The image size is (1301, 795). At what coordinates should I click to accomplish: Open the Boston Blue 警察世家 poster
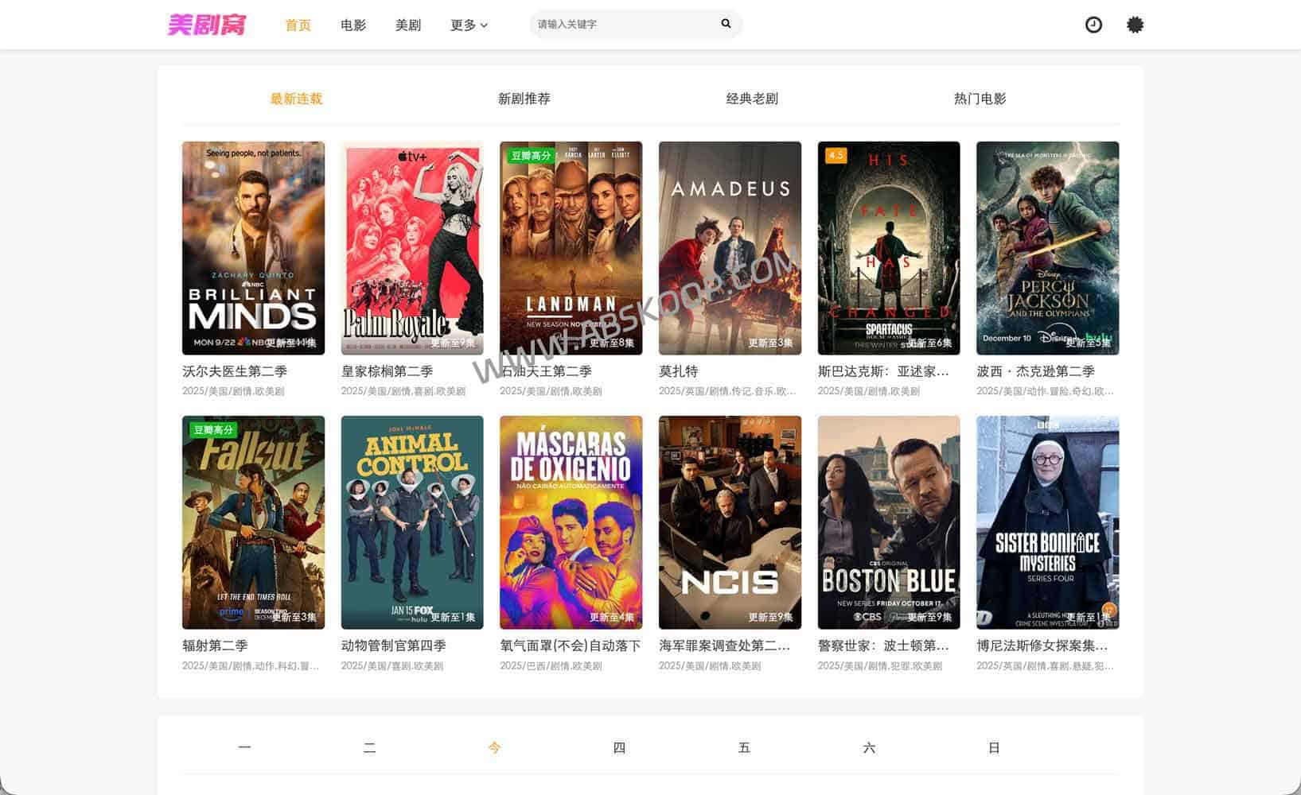pyautogui.click(x=888, y=522)
